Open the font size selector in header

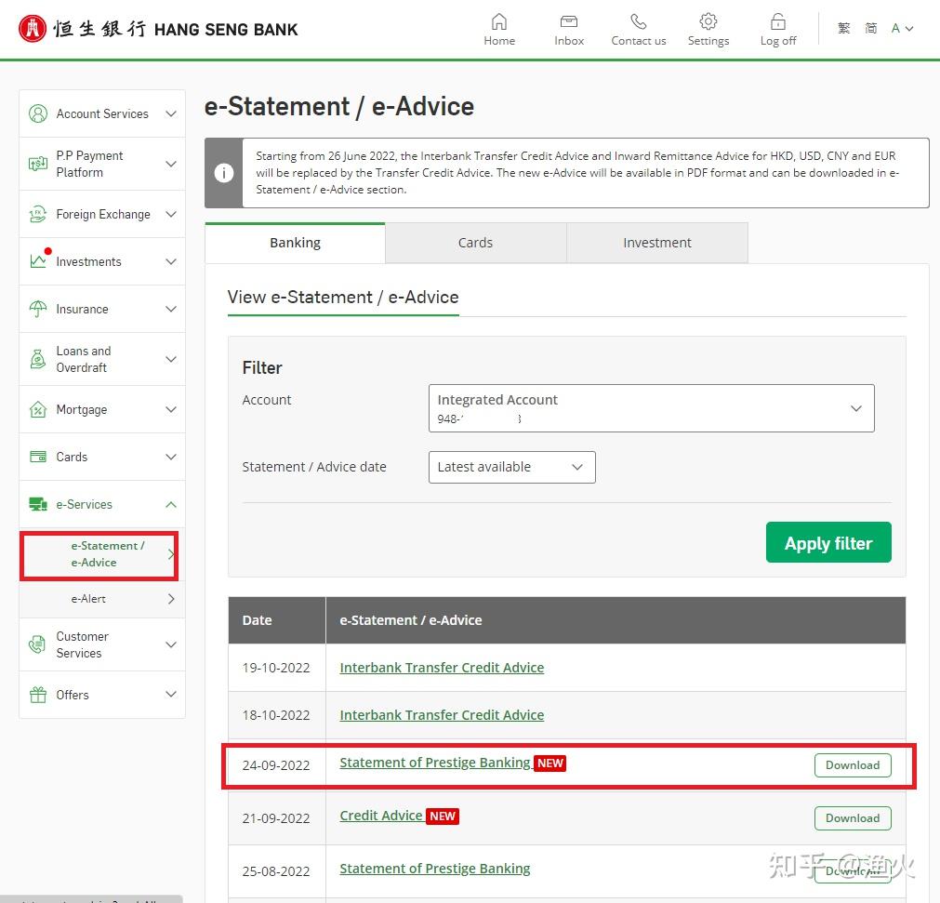click(902, 29)
